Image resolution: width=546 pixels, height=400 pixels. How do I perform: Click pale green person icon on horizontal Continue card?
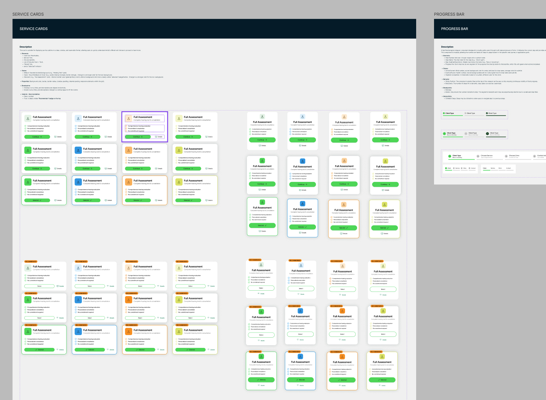28,119
